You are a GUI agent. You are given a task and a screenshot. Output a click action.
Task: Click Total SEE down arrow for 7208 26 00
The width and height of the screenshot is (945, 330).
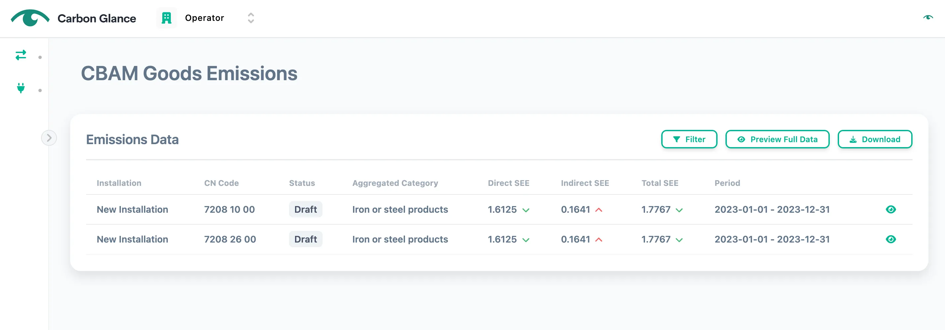tap(679, 240)
